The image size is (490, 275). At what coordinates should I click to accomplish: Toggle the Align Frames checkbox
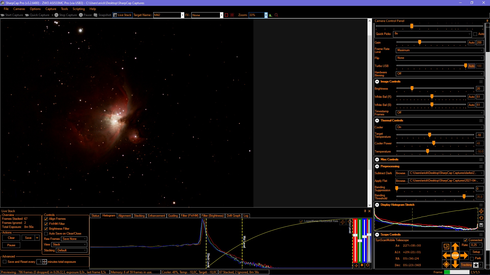pos(46,219)
